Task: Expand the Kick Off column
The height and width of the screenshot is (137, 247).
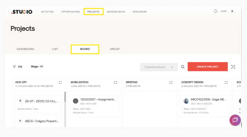Action: [60, 82]
